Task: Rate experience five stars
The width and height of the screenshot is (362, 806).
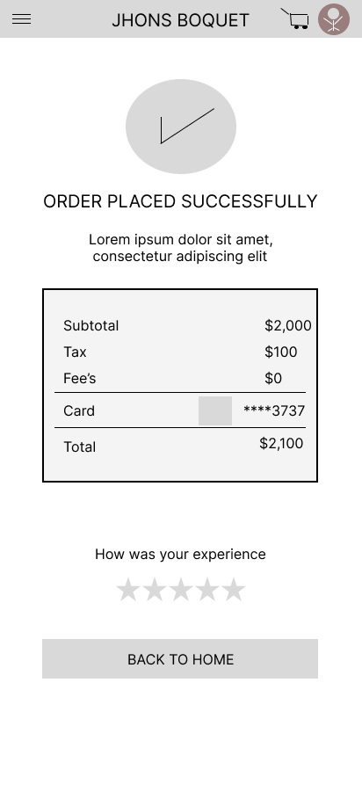Action: 234,589
